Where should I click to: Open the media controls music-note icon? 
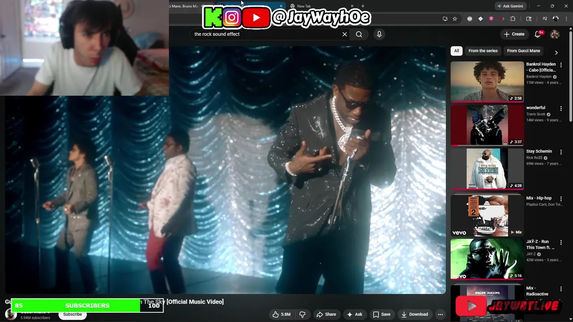click(x=545, y=19)
